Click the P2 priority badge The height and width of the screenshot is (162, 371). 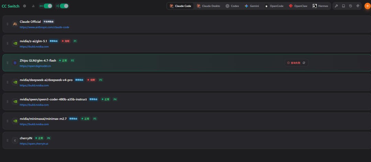click(x=72, y=61)
